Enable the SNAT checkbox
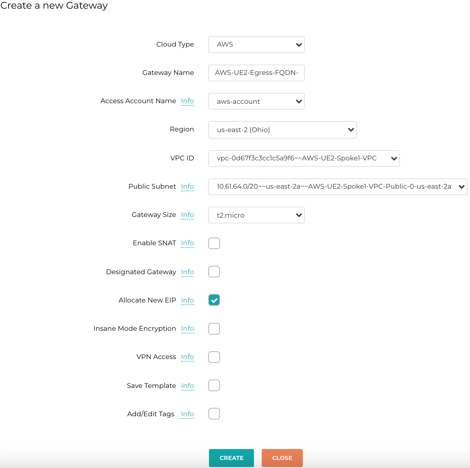The width and height of the screenshot is (470, 468). pos(214,243)
